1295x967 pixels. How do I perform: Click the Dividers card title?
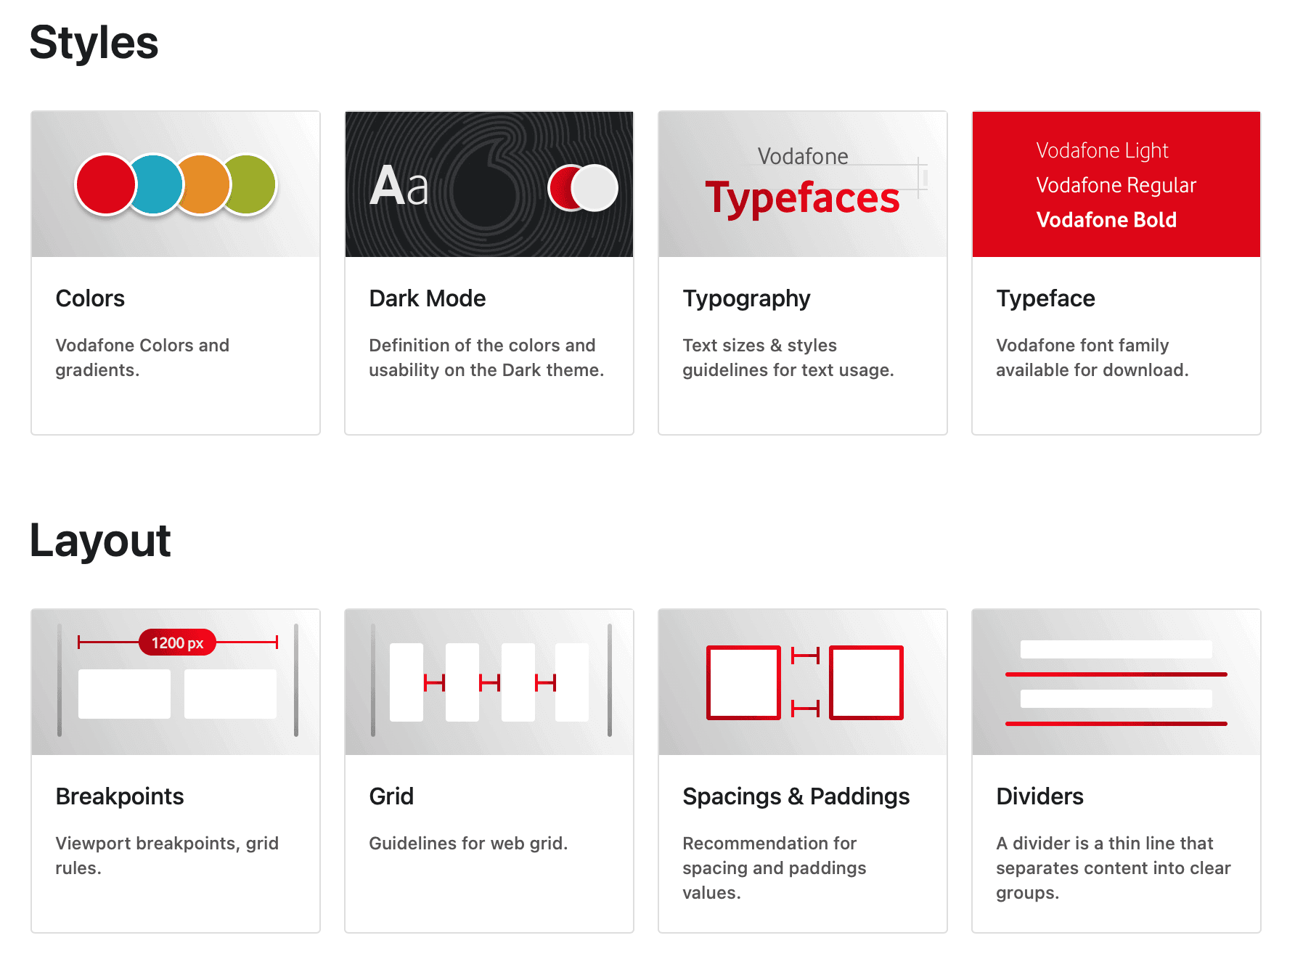[1039, 796]
